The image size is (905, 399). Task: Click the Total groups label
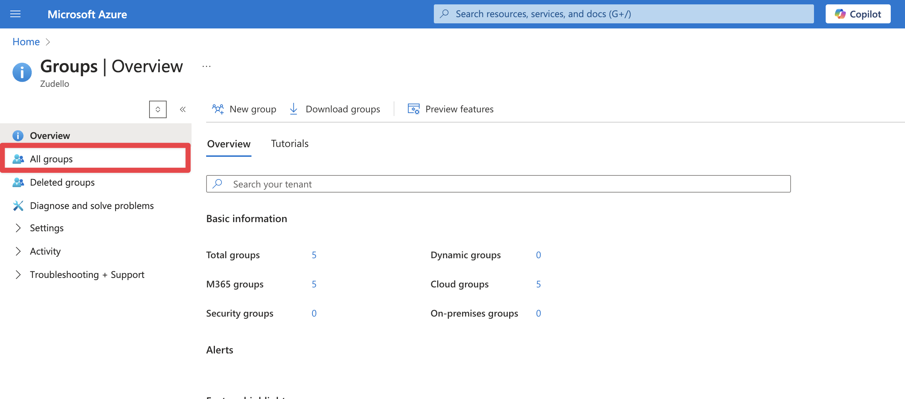[x=233, y=255]
